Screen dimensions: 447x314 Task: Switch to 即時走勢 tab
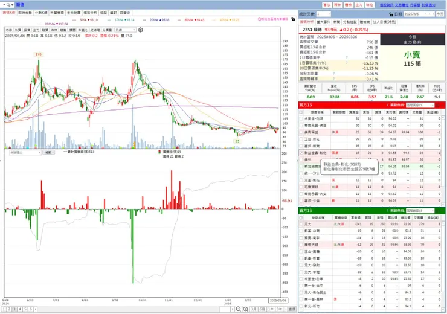(25, 13)
